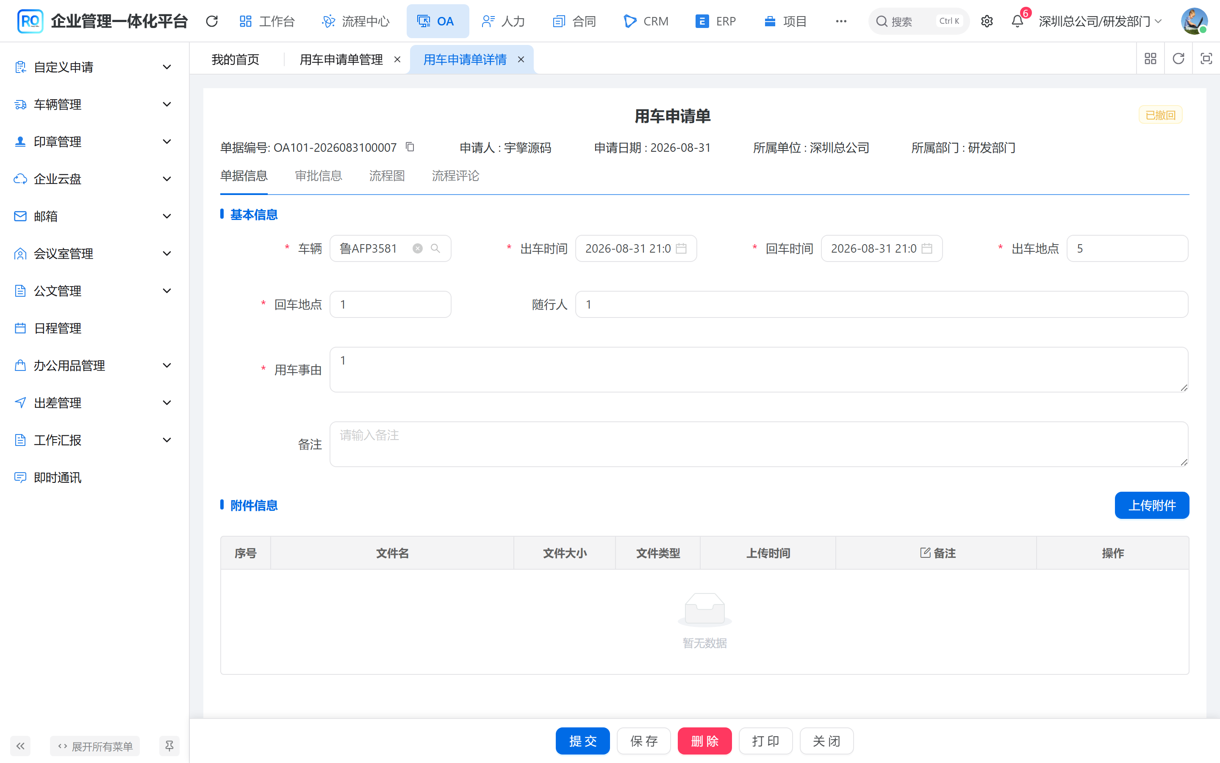Switch to the 审批信息 tab
This screenshot has width=1220, height=763.
(318, 175)
